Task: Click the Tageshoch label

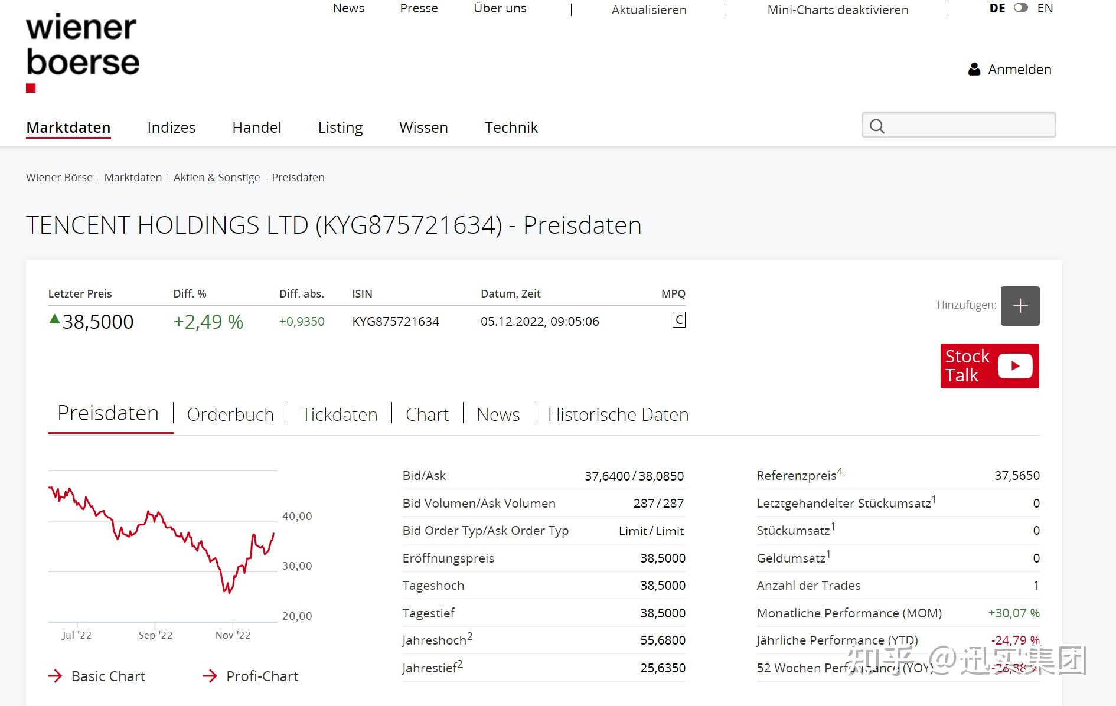Action: pos(433,586)
